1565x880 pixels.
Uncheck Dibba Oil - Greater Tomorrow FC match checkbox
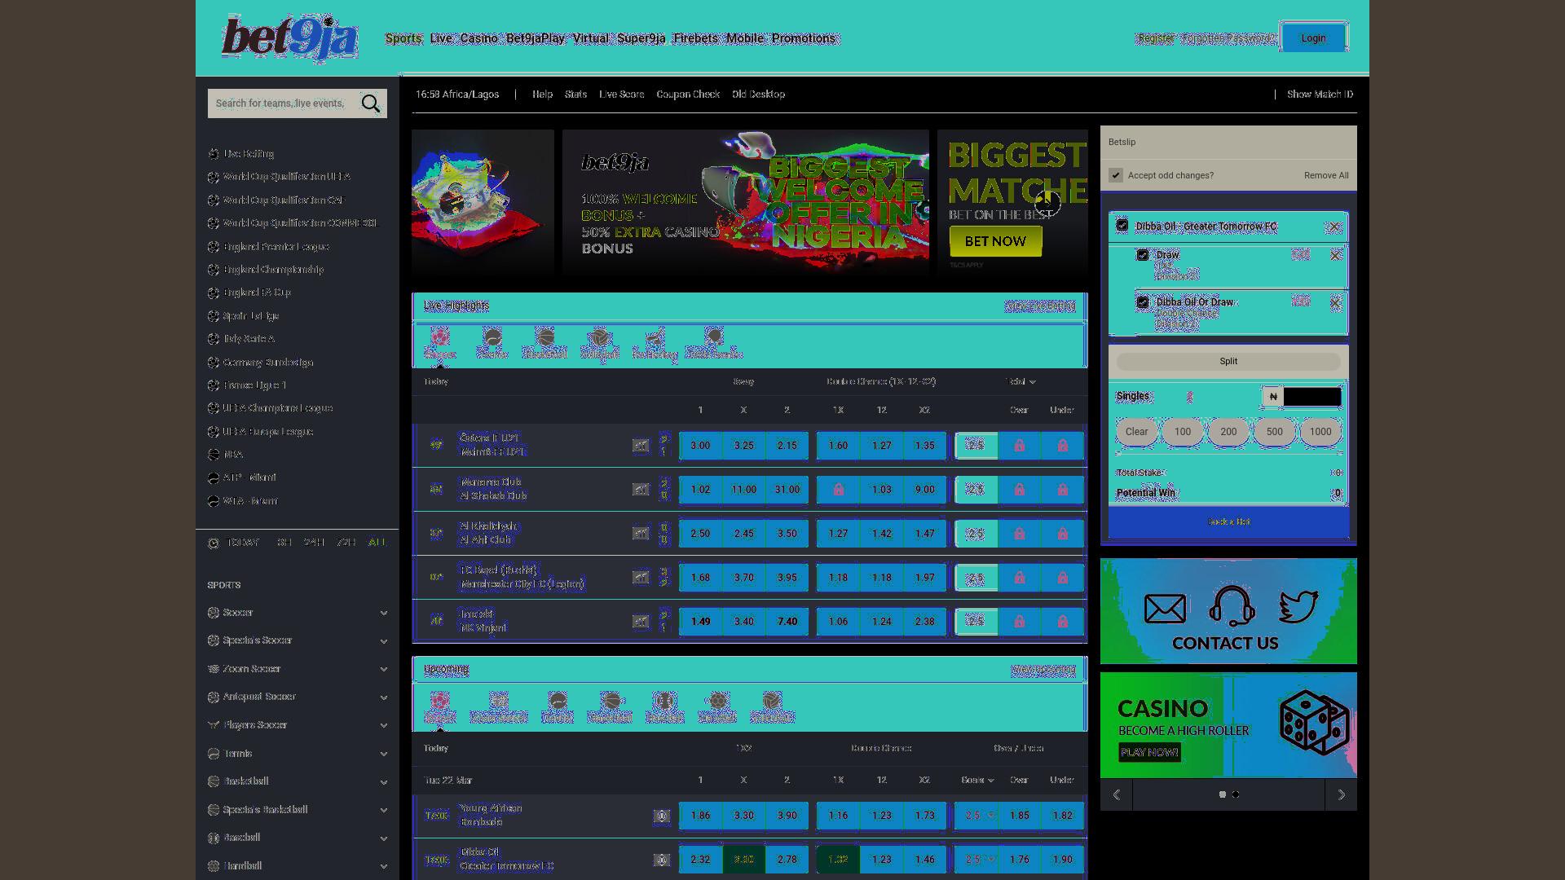(x=1122, y=226)
